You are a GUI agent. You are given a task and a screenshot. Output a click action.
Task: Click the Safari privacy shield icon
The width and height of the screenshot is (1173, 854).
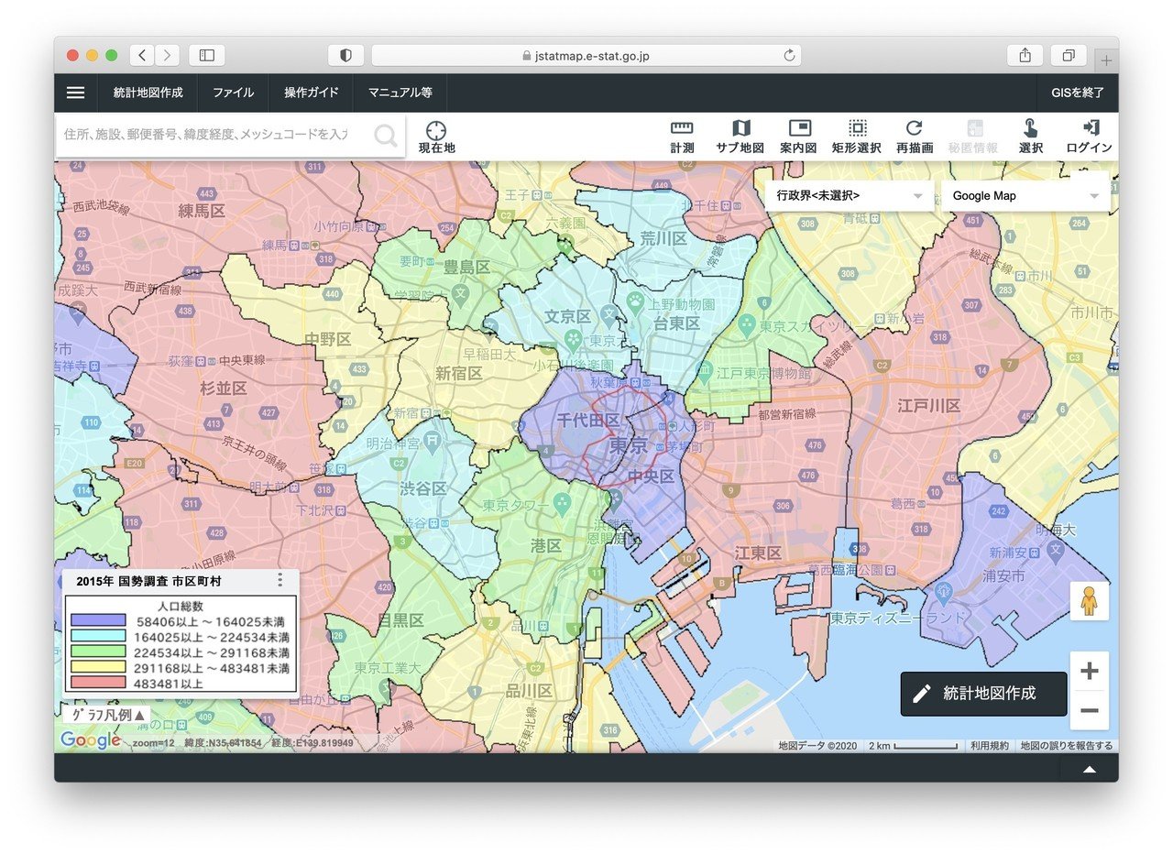[345, 55]
